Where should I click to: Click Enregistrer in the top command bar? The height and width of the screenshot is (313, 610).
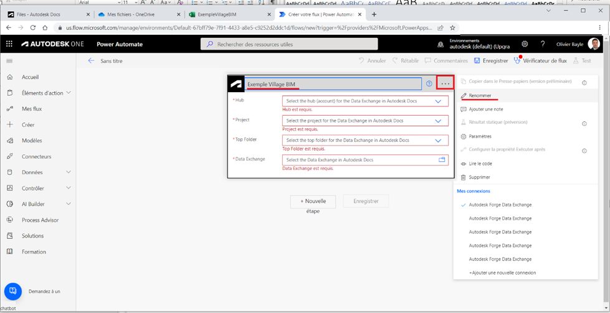pyautogui.click(x=491, y=60)
